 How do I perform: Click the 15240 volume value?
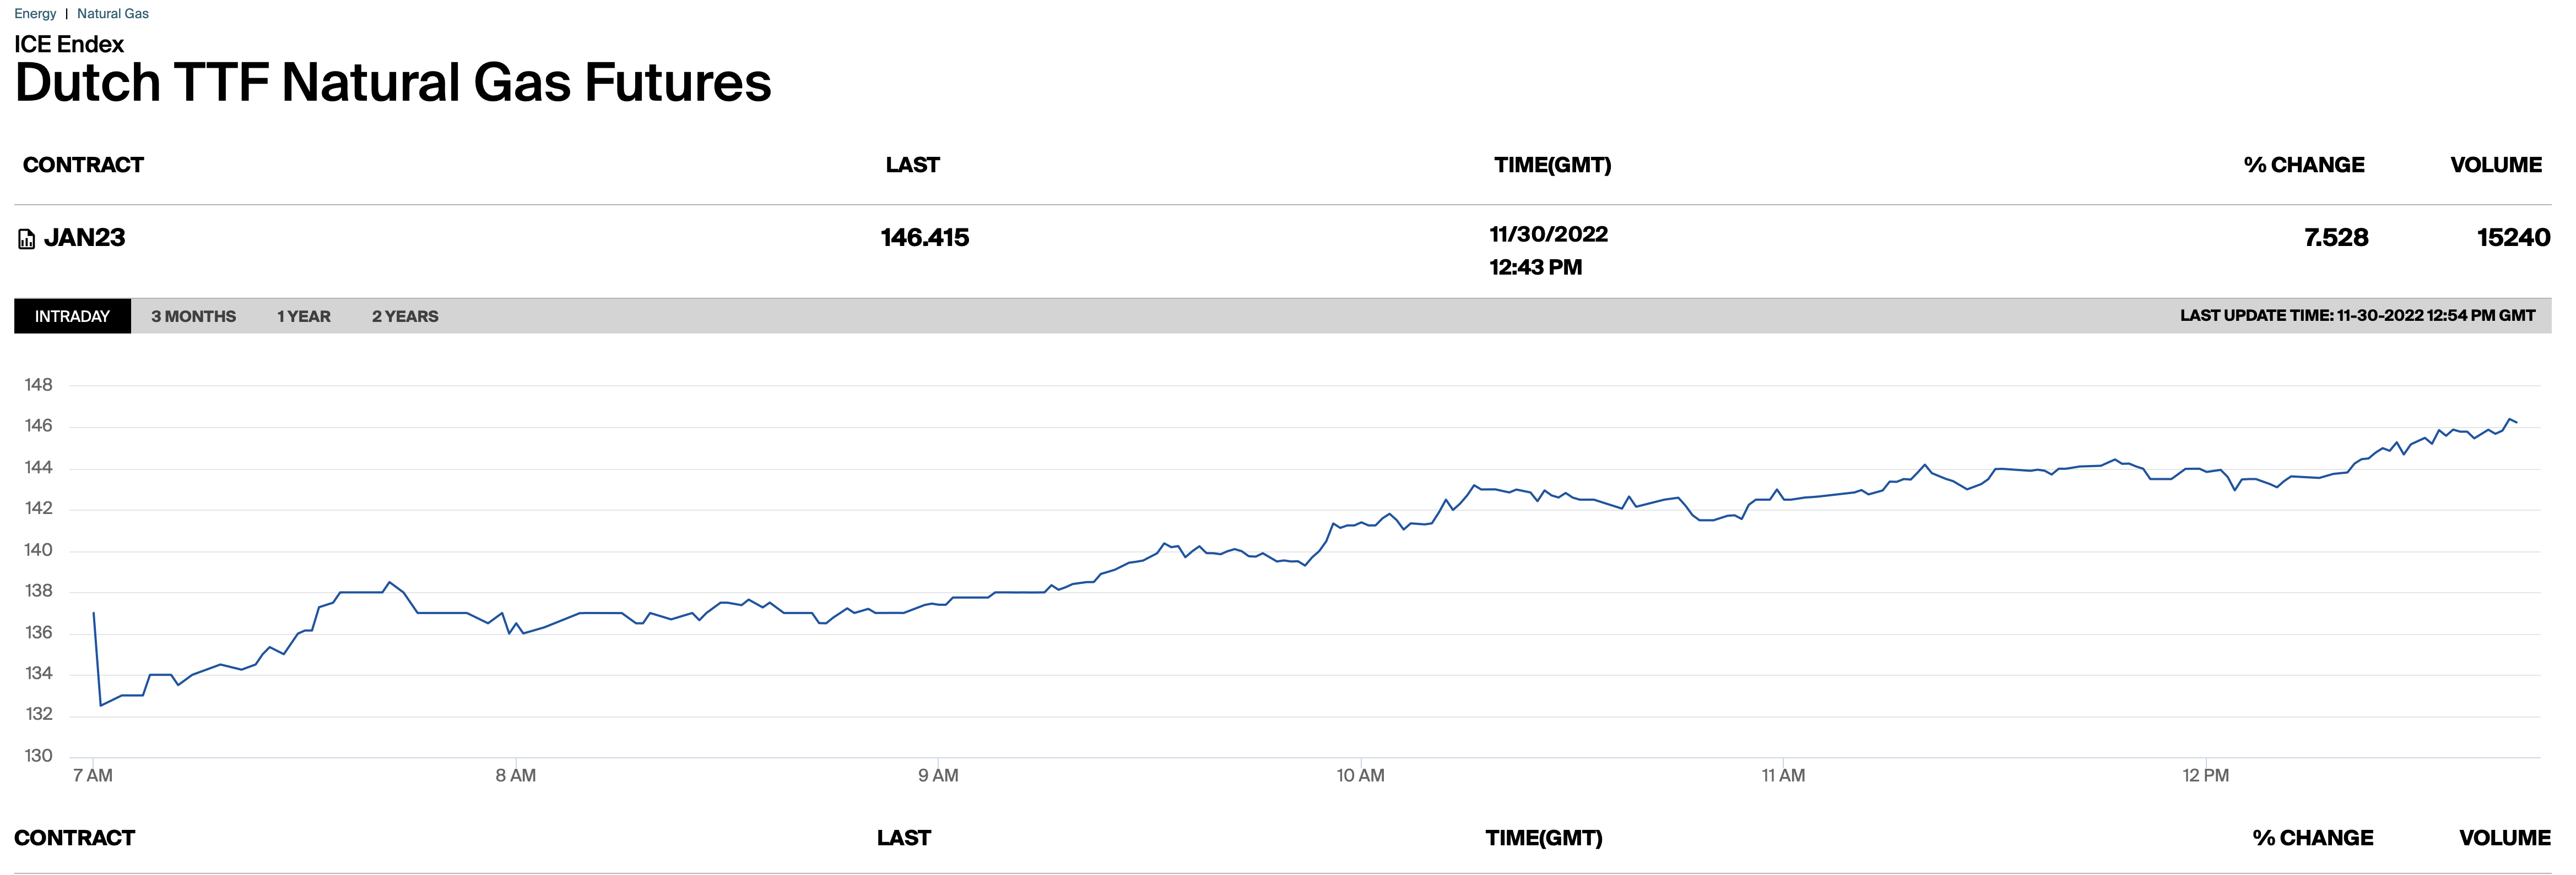coord(2512,238)
